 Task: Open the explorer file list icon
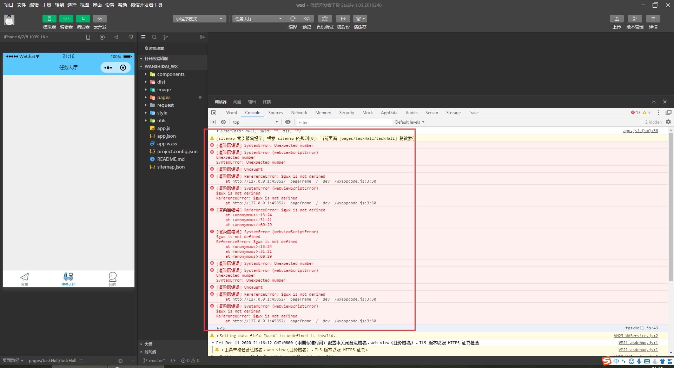pos(143,37)
